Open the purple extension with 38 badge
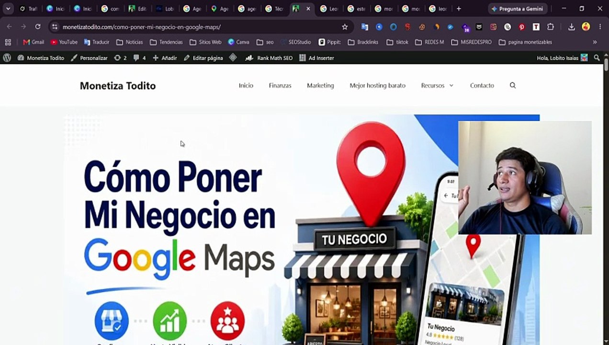Viewport: 609px width, 345px height. [x=465, y=27]
